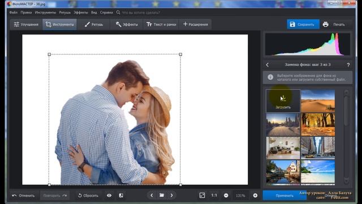
Task: Select the desert dunes background thumbnail
Action: pos(318,101)
